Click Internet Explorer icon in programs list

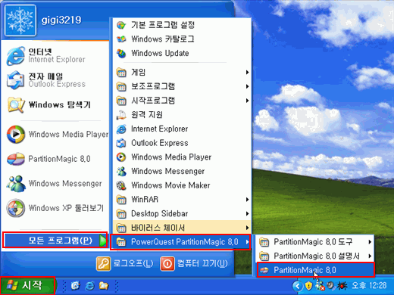click(121, 129)
